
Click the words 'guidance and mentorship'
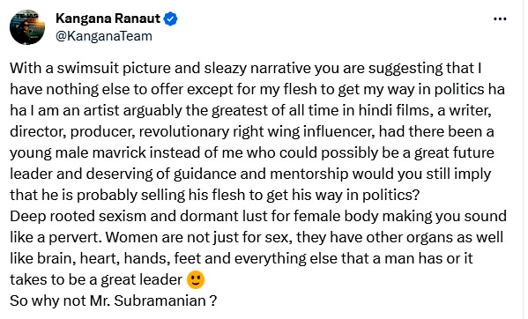[261, 174]
